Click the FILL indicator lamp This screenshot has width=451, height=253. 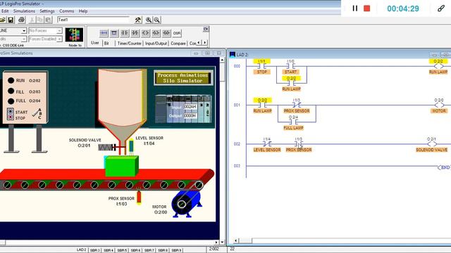pos(11,91)
